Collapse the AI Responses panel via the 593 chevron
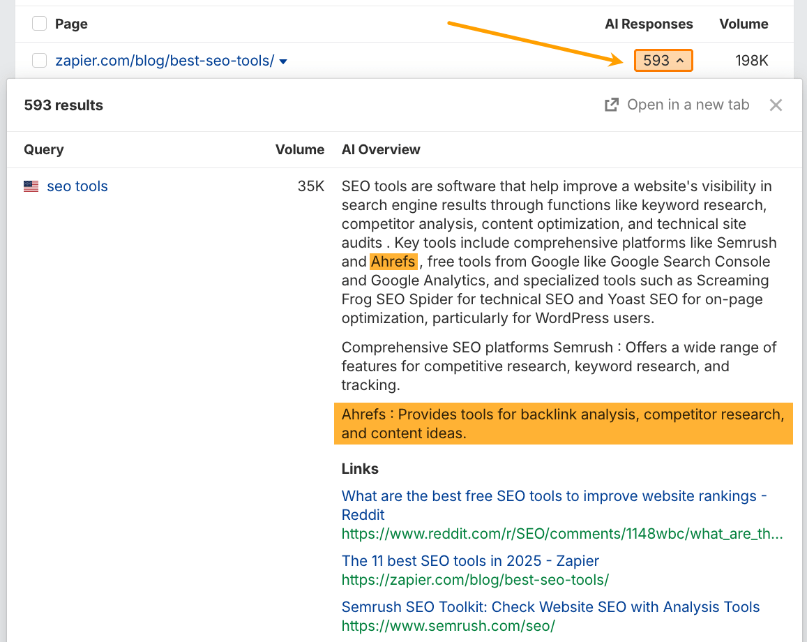This screenshot has width=807, height=642. (x=679, y=60)
